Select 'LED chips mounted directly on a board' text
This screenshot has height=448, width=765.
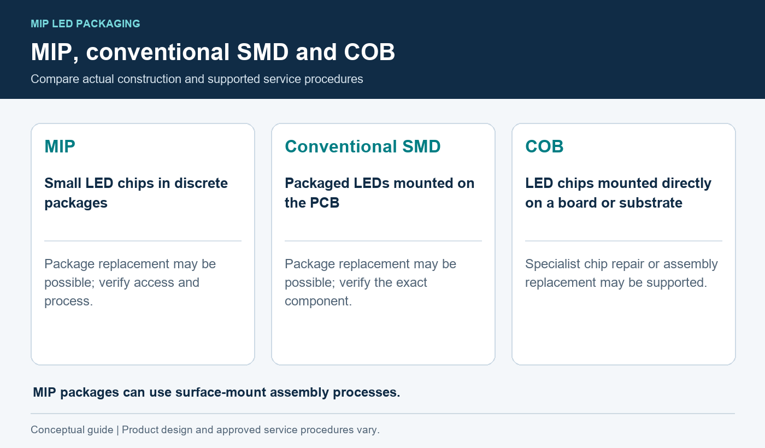click(618, 193)
